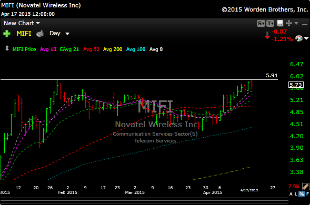Click the white 5.91 horizontal resistance line
The width and height of the screenshot is (310, 205).
pos(139,79)
